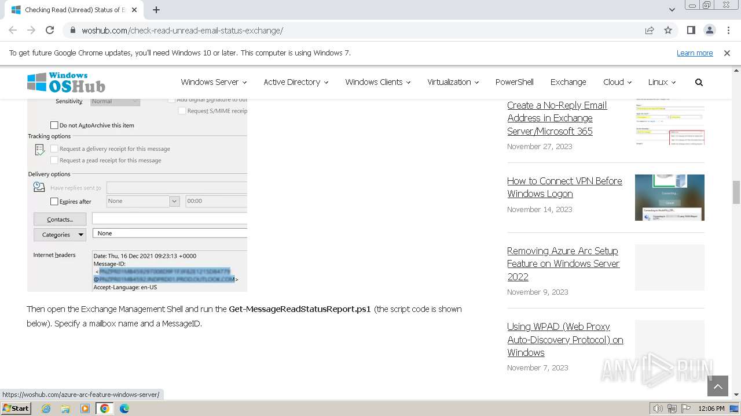Dismiss the Chrome update notification bar

click(727, 53)
